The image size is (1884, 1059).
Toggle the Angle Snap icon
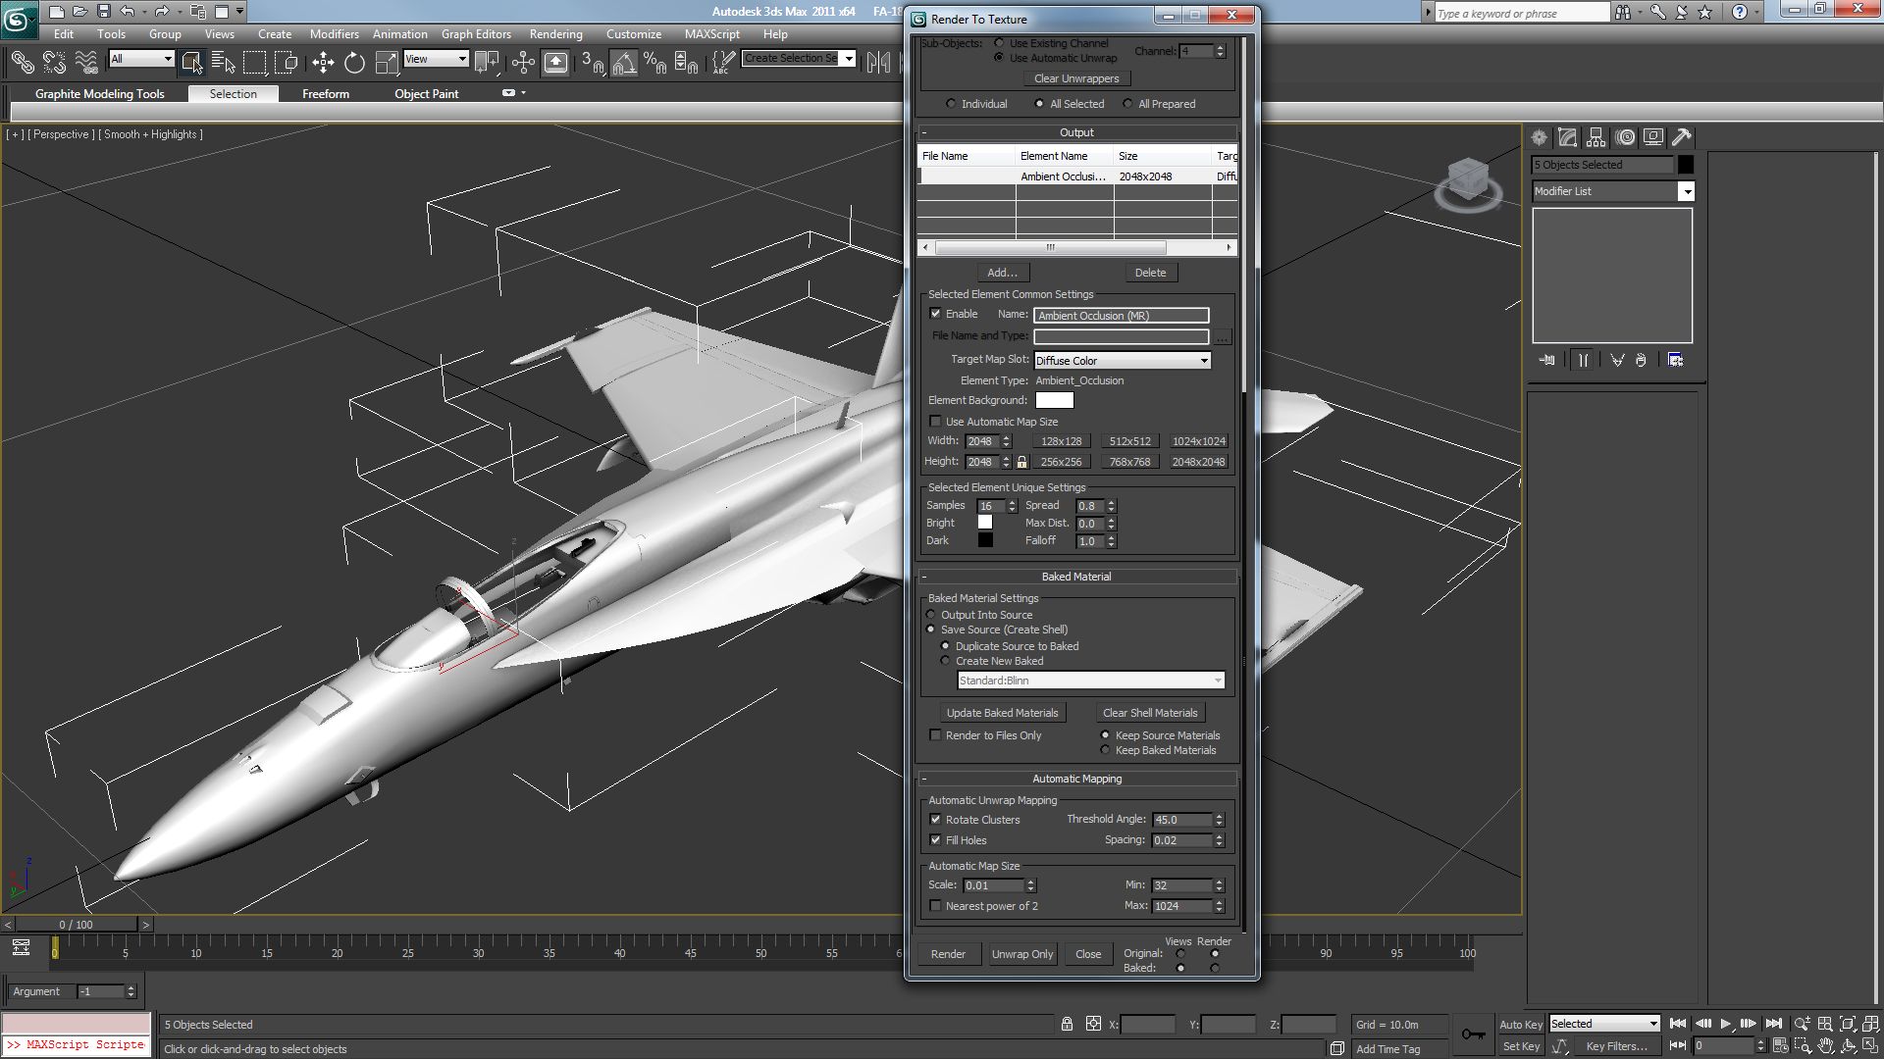click(623, 63)
